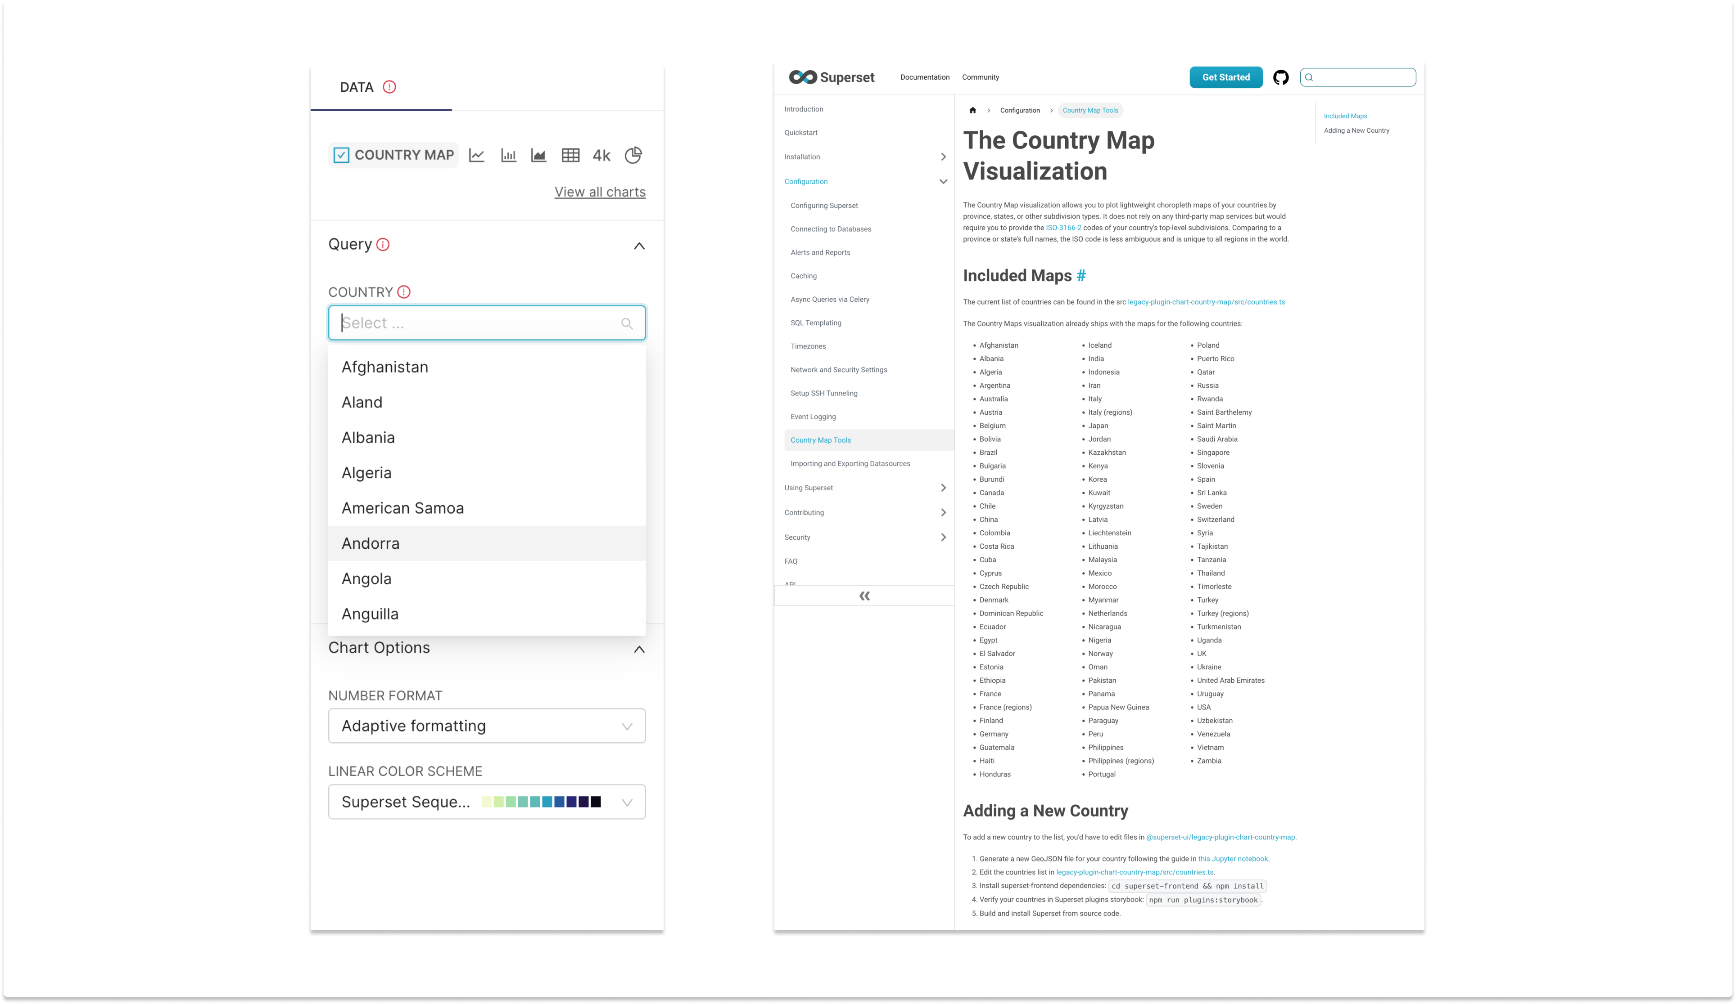The height and width of the screenshot is (1004, 1736).
Task: Click the Get Started button
Action: pos(1225,77)
